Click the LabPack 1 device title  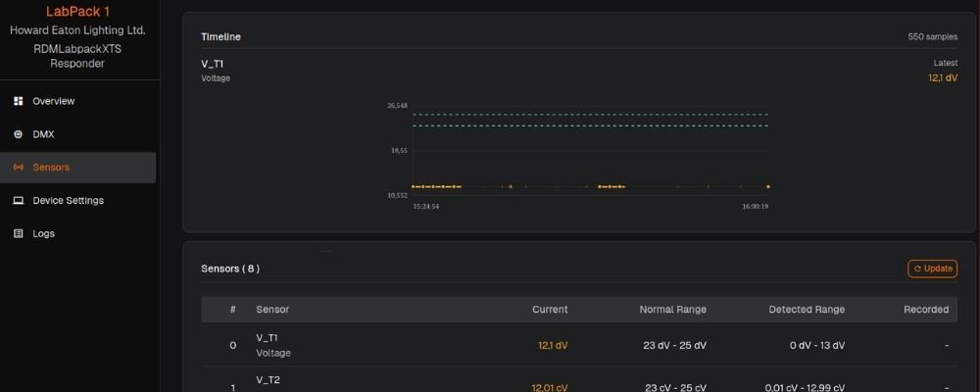(x=78, y=12)
